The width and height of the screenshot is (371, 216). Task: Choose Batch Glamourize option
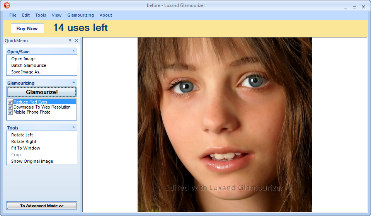(28, 65)
